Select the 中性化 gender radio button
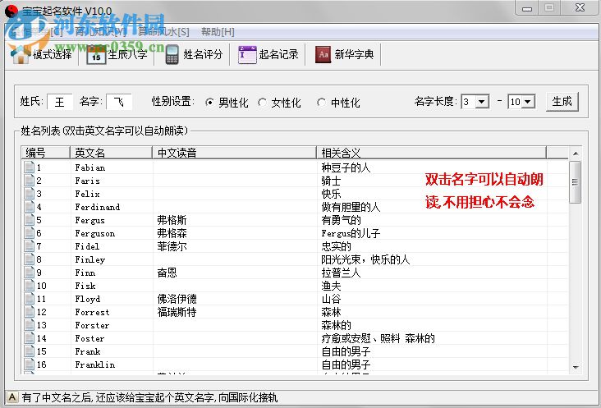 [x=321, y=103]
